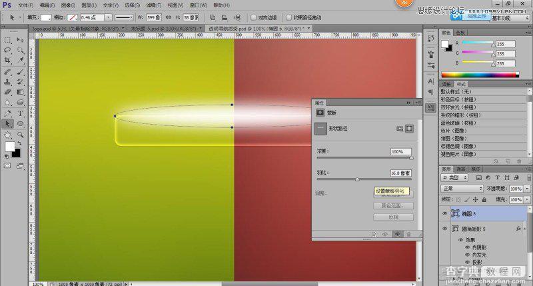Select the Crop tool
533x286 pixels.
tap(7, 60)
